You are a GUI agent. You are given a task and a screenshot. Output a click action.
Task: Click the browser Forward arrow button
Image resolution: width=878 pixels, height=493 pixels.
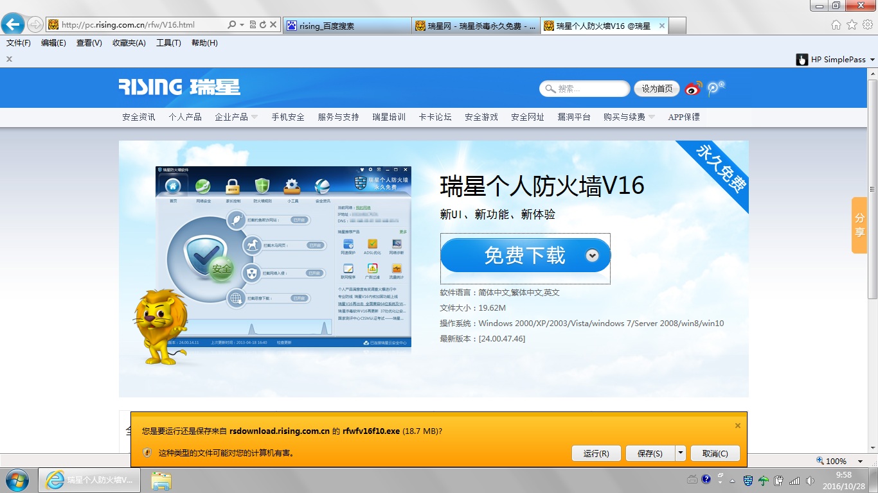tap(35, 25)
